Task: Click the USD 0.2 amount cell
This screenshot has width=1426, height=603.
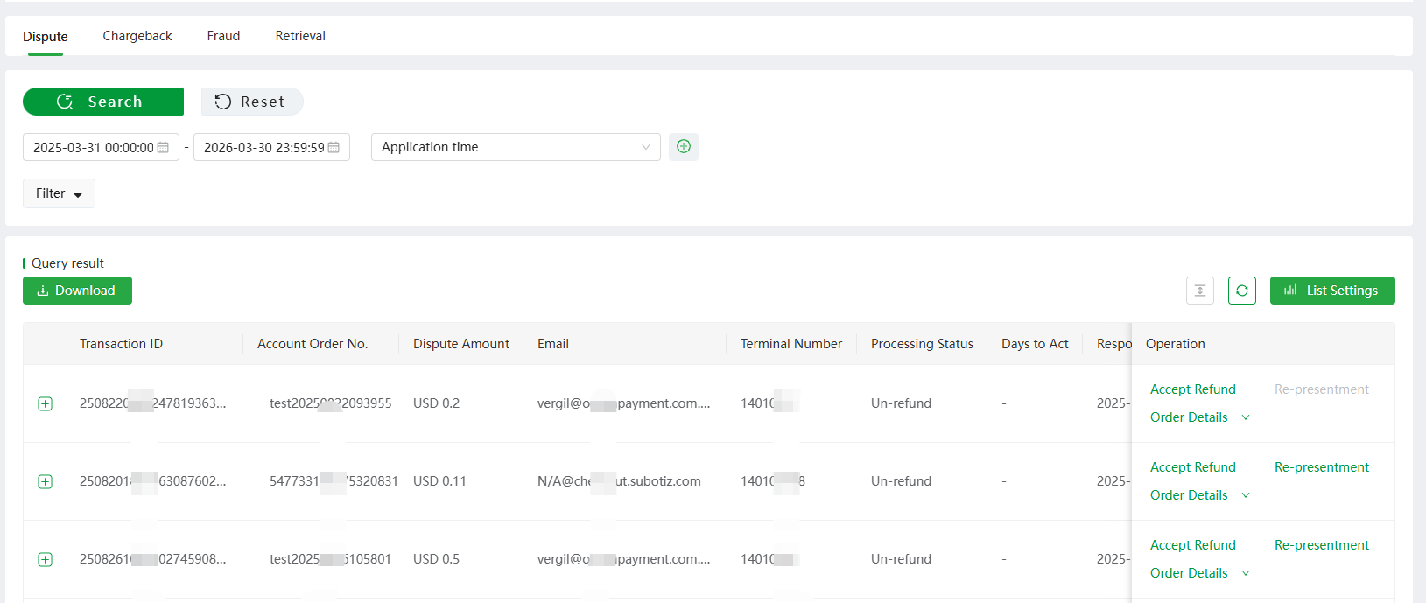Action: [436, 403]
